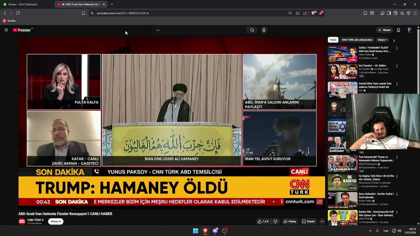420x236 pixels.
Task: Click the address bar URL field
Action: point(190,13)
